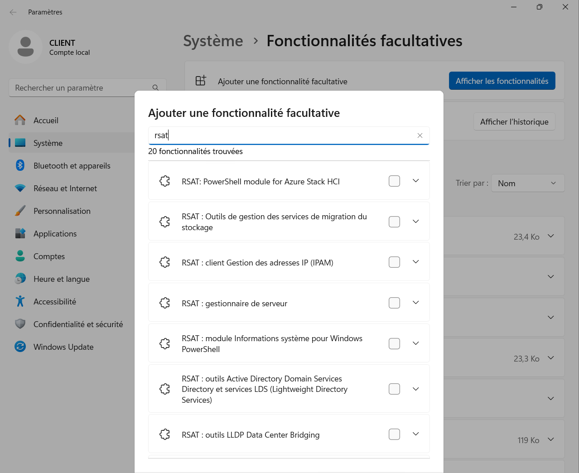Open the Trier par Nom dropdown

pyautogui.click(x=527, y=183)
